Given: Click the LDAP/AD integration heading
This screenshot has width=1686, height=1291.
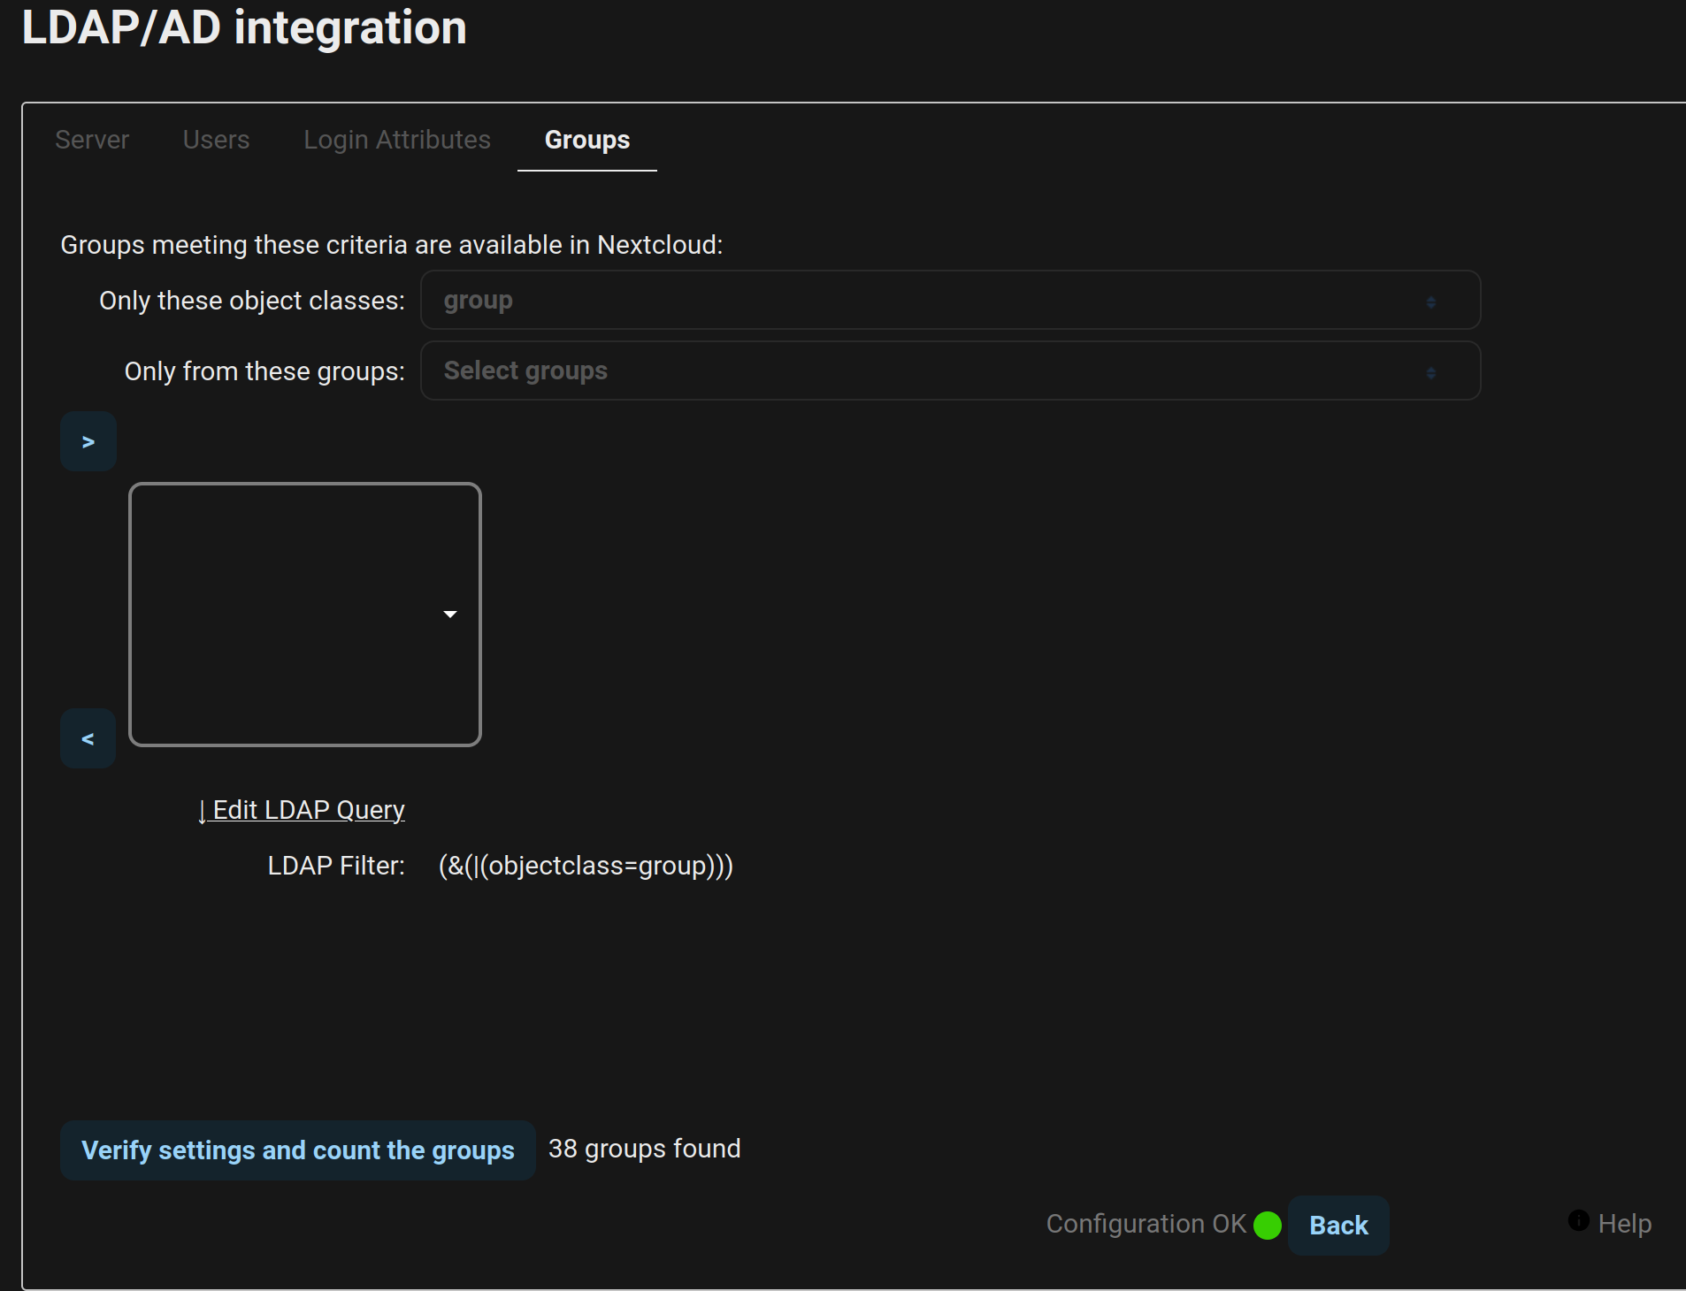Looking at the screenshot, I should pyautogui.click(x=244, y=27).
